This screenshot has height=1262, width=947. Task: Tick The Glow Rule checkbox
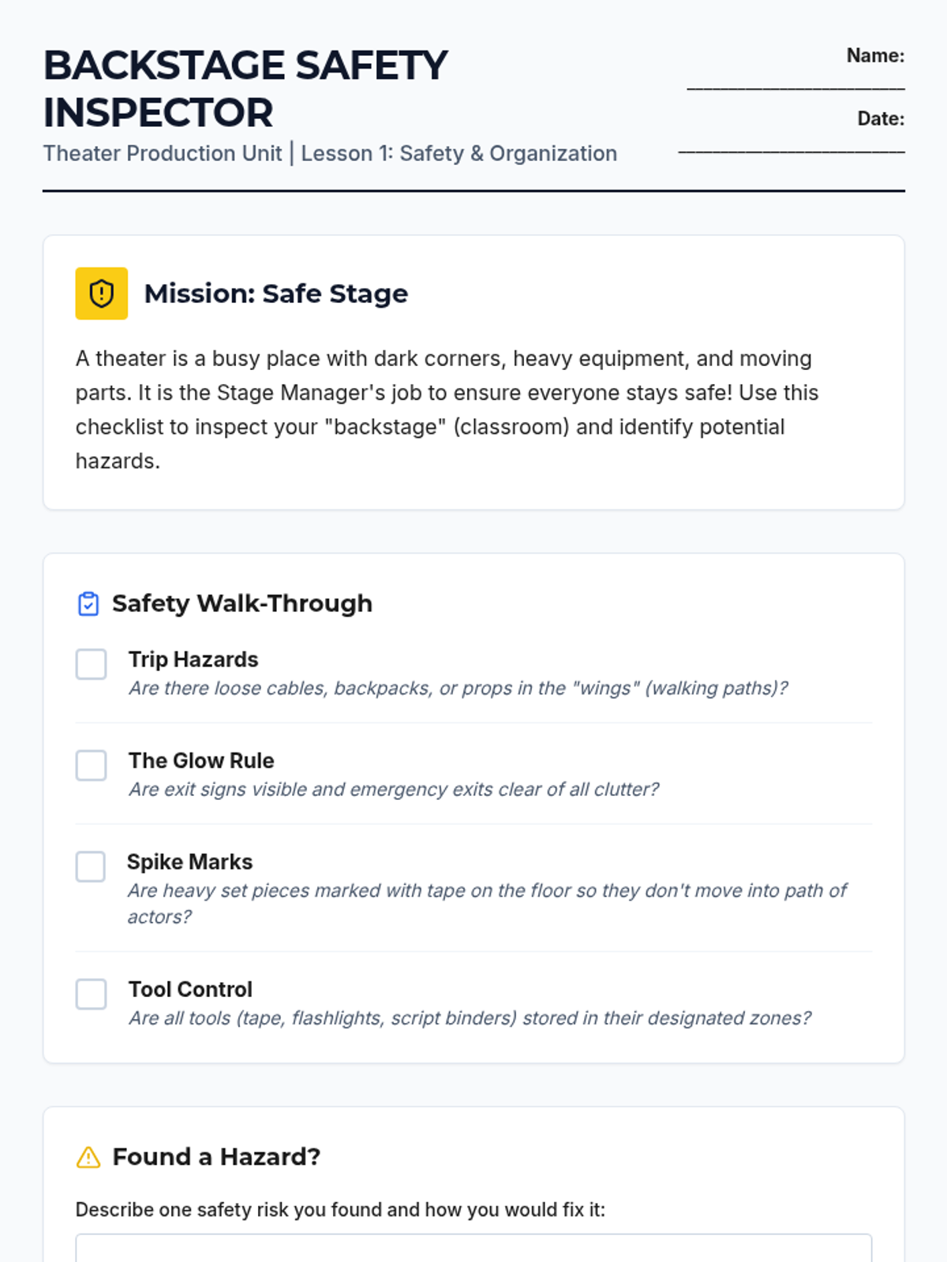(x=91, y=765)
